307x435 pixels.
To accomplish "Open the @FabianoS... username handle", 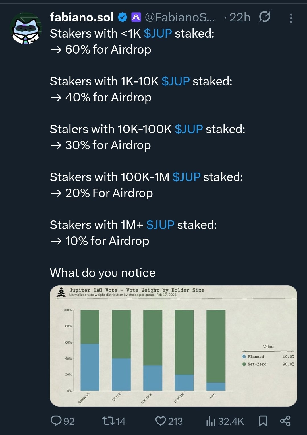I will coord(180,17).
